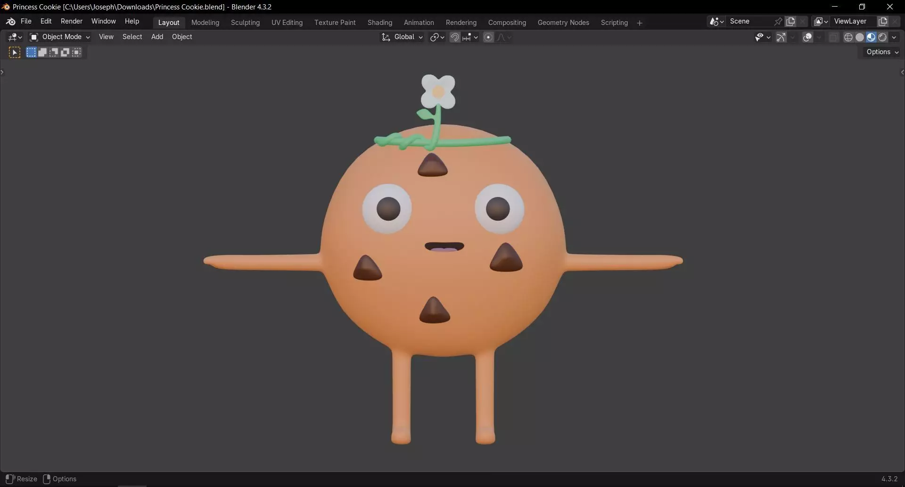Switch to the Texture Paint workspace tab

point(335,23)
